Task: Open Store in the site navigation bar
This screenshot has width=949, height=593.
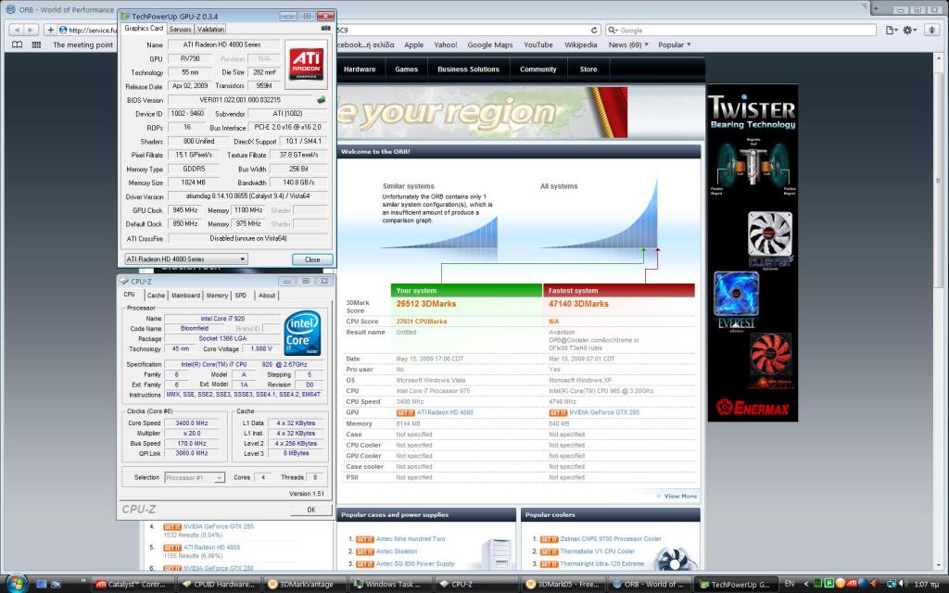Action: (588, 69)
